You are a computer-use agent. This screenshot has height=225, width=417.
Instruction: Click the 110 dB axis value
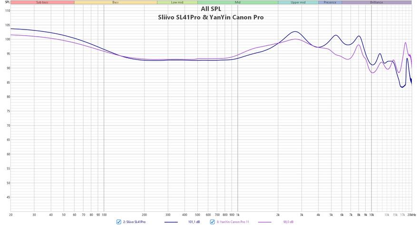(8, 11)
